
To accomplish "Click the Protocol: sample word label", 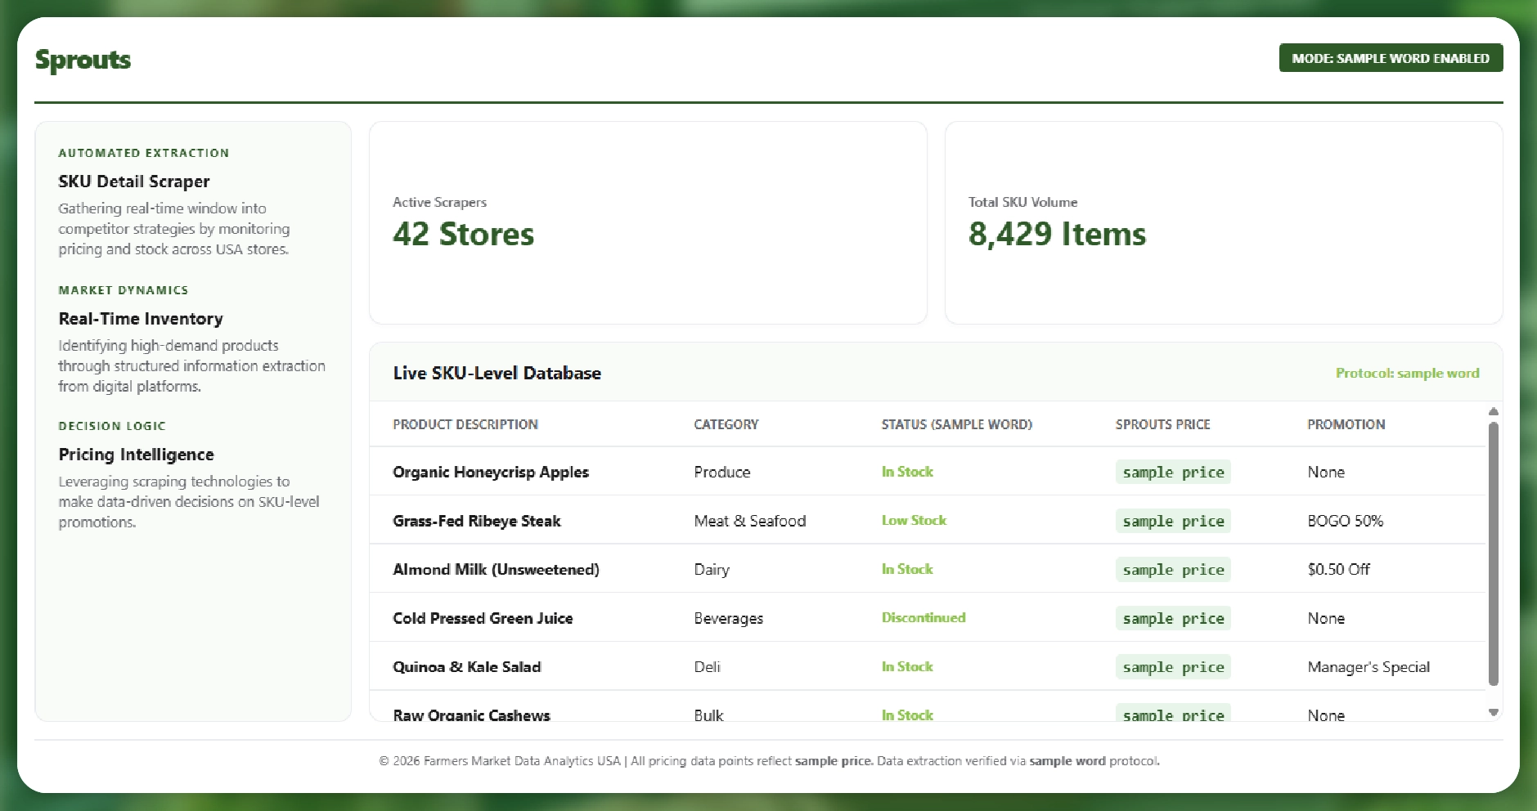I will point(1406,373).
